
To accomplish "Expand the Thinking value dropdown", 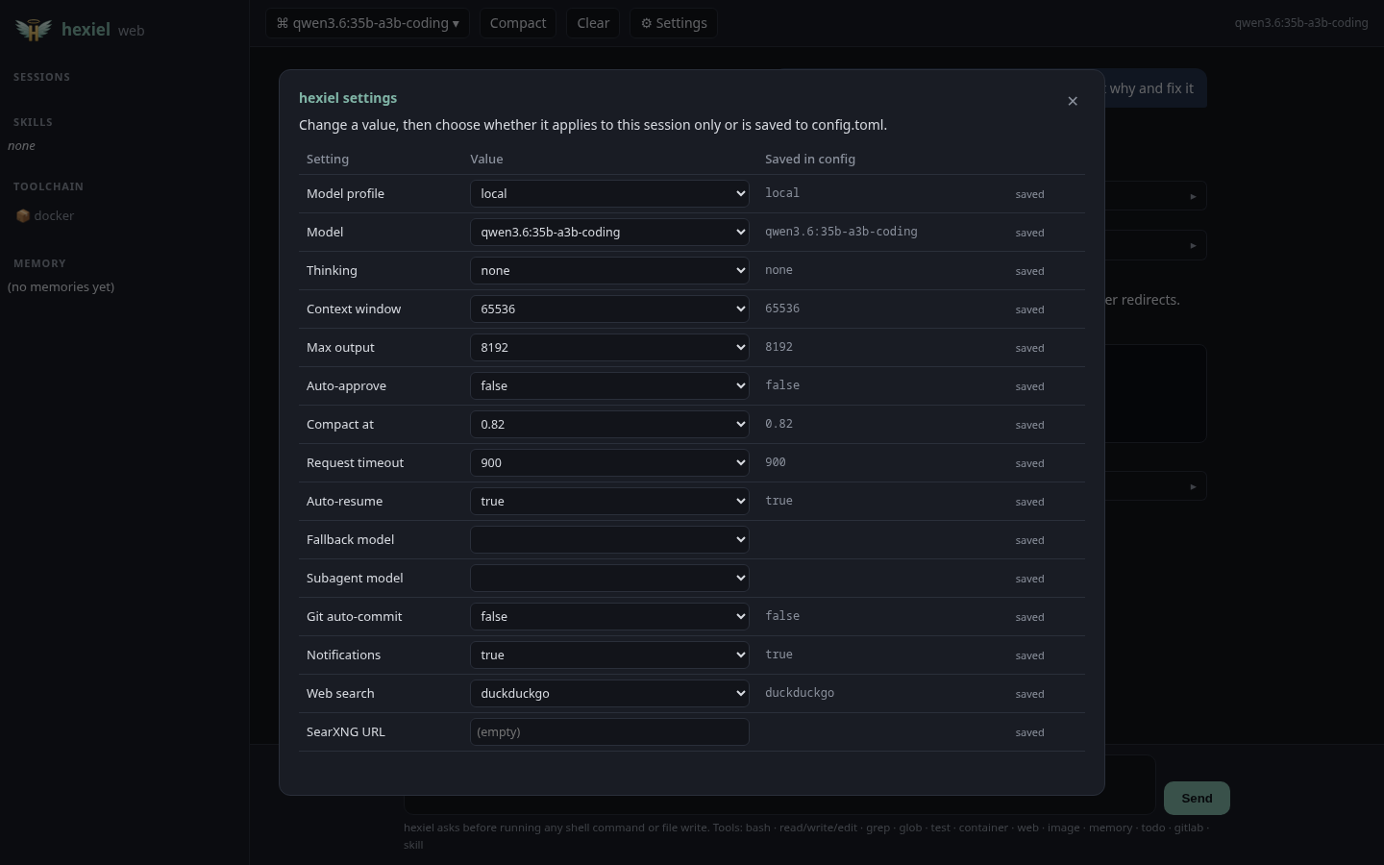I will tap(609, 270).
